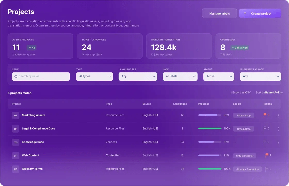Image resolution: width=289 pixels, height=186 pixels.
Task: Open the Knowledge Base project
Action: point(33,142)
